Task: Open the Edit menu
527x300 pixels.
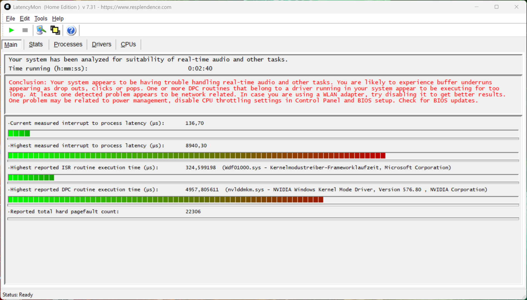Action: (24, 18)
